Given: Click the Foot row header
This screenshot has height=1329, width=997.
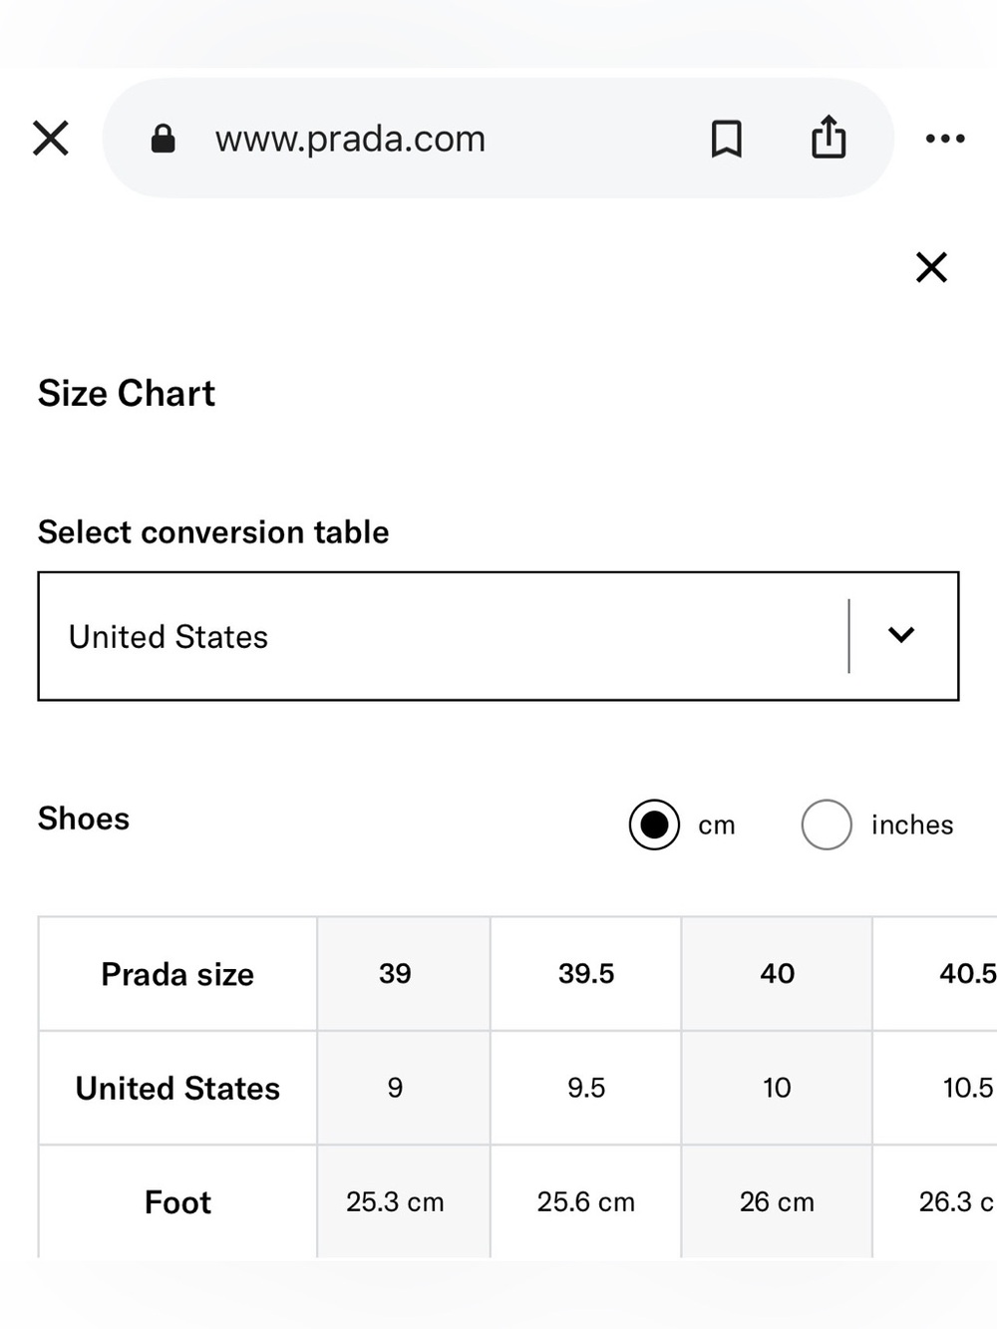Looking at the screenshot, I should pyautogui.click(x=177, y=1201).
